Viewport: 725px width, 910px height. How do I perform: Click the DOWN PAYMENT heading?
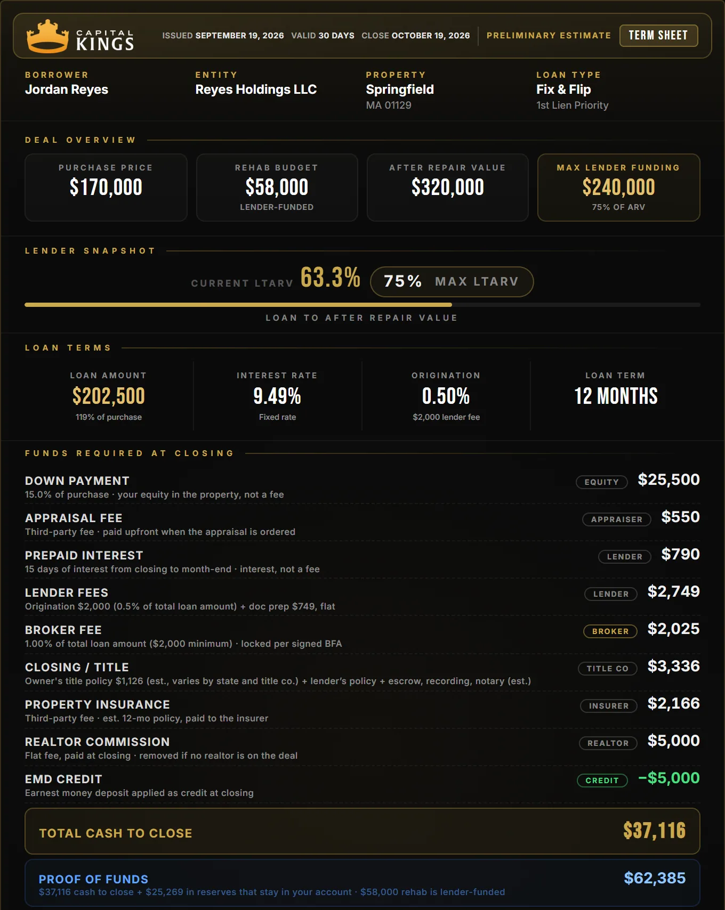coord(77,481)
